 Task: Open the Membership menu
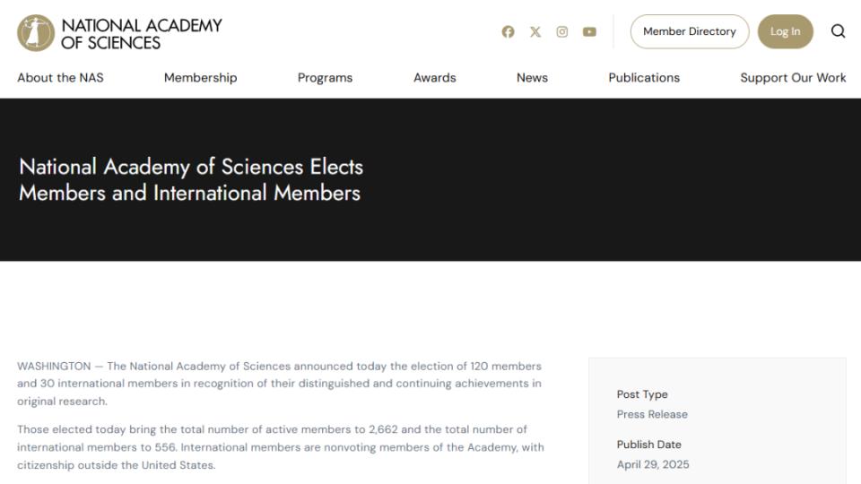[200, 78]
